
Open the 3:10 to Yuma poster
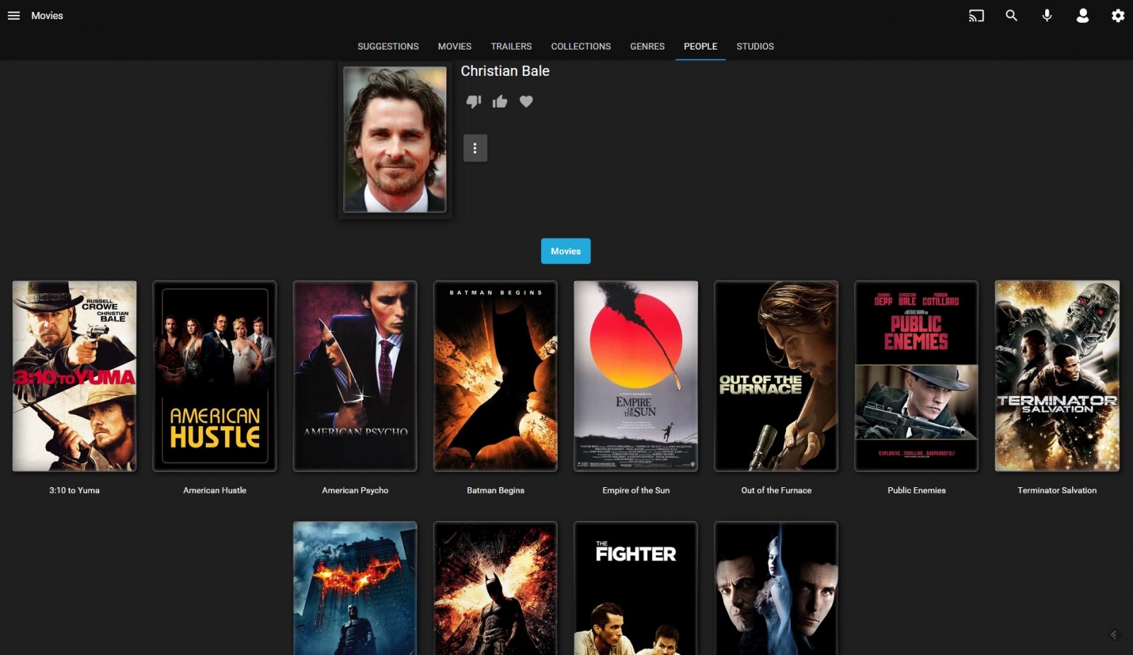[74, 376]
